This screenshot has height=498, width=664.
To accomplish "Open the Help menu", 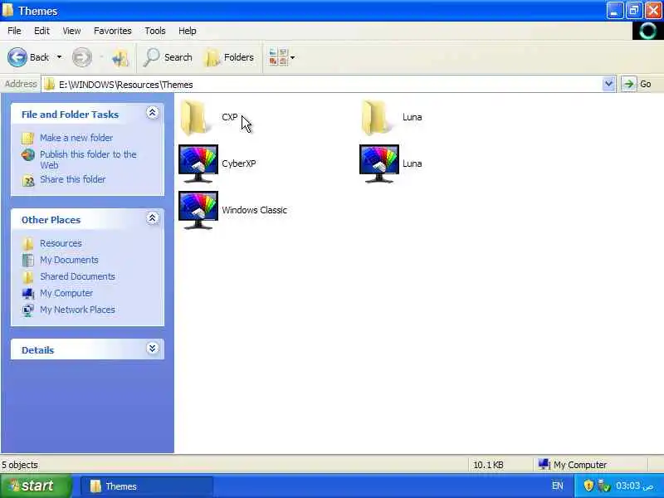I will click(x=188, y=31).
